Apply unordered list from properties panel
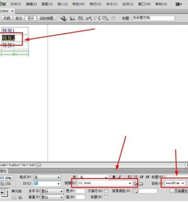Image resolution: width=188 pixels, height=202 pixels. point(129,177)
